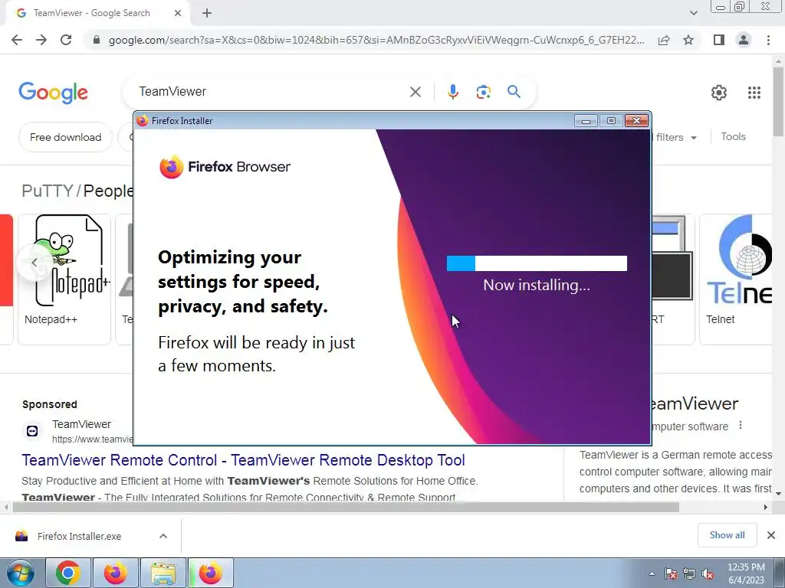Clear the TeamViewer search query with X
Image resolution: width=785 pixels, height=588 pixels.
(x=415, y=92)
